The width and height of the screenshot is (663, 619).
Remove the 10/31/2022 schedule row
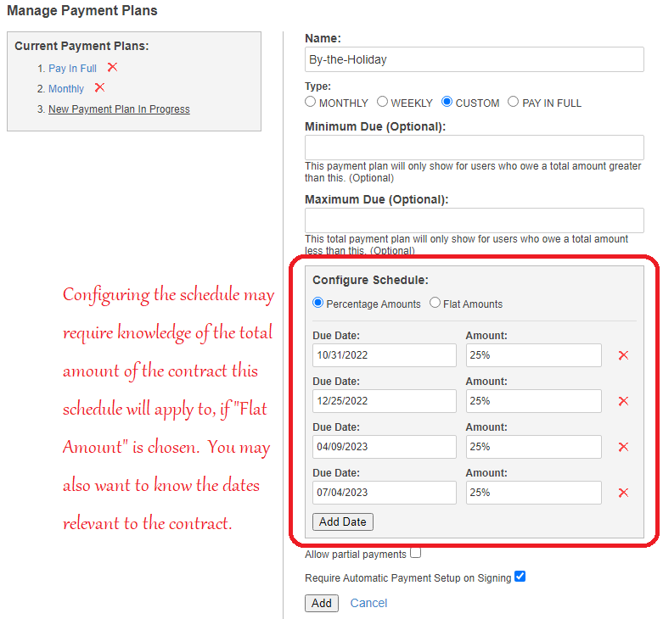click(x=623, y=355)
